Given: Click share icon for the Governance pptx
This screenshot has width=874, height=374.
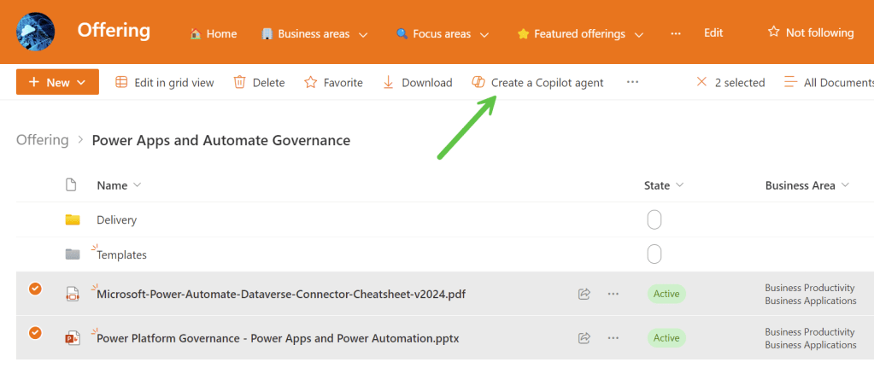Looking at the screenshot, I should (x=584, y=337).
